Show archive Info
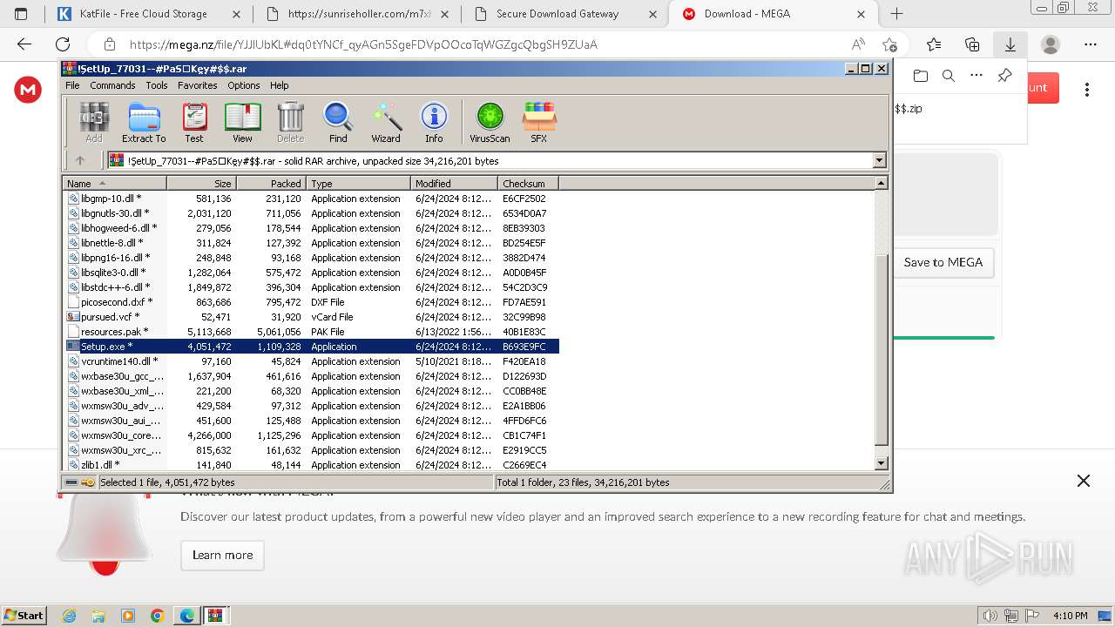The width and height of the screenshot is (1115, 627). (x=434, y=123)
